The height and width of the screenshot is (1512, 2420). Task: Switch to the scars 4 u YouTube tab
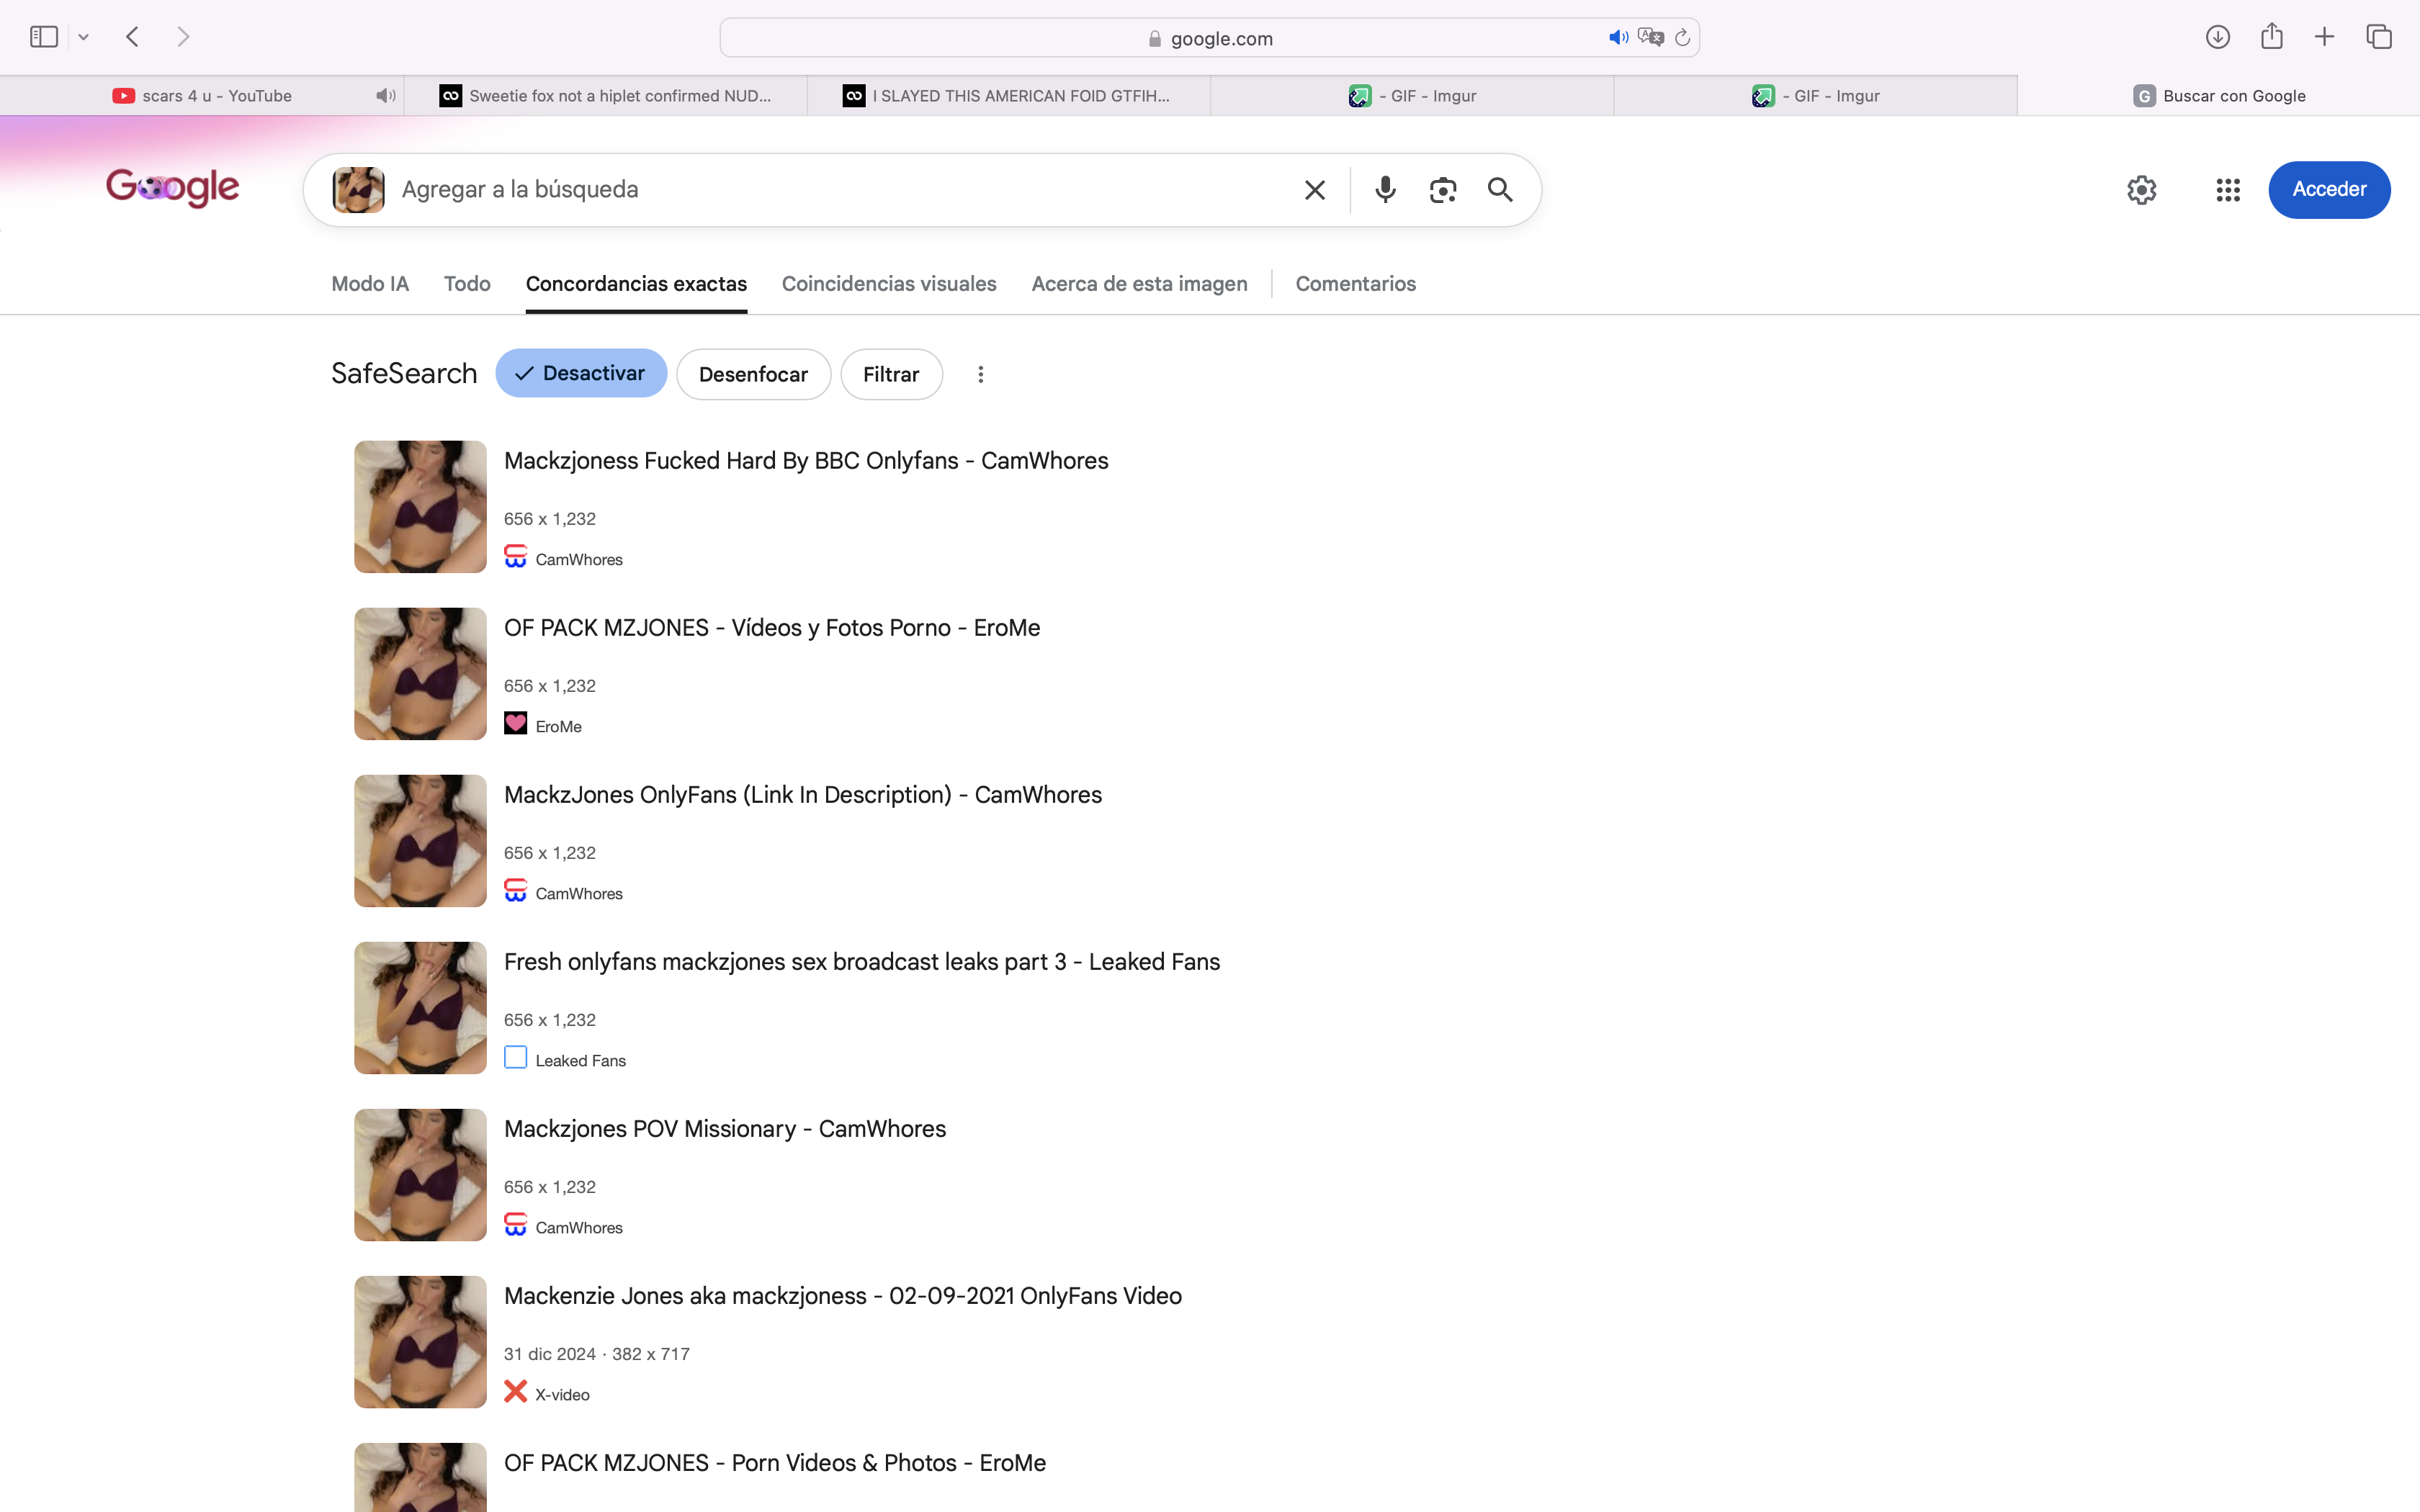[201, 96]
